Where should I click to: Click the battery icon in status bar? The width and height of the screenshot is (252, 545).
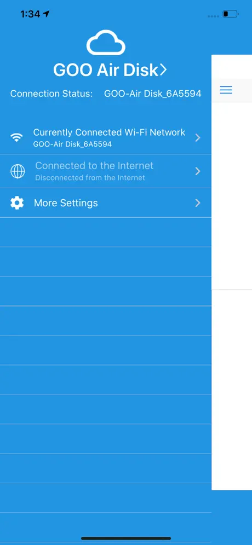tap(231, 14)
